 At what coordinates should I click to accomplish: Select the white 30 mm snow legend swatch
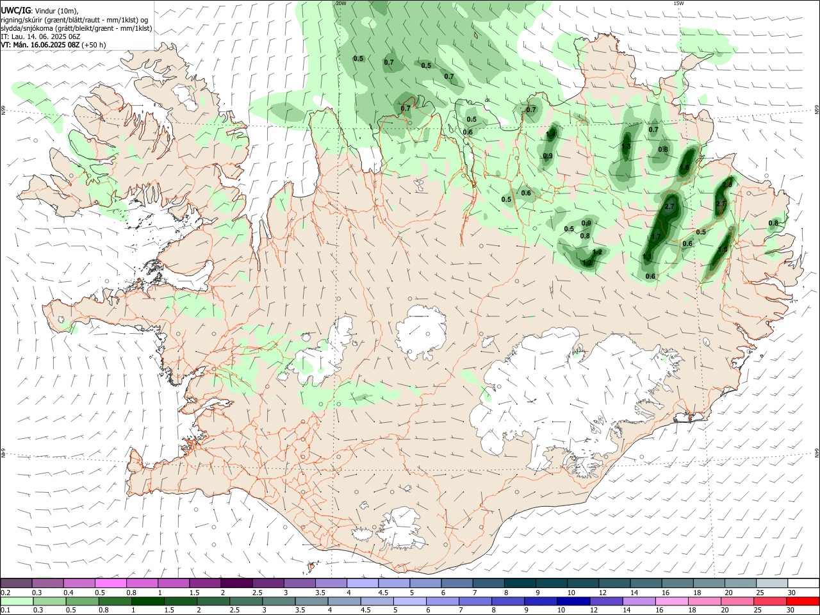pyautogui.click(x=803, y=583)
